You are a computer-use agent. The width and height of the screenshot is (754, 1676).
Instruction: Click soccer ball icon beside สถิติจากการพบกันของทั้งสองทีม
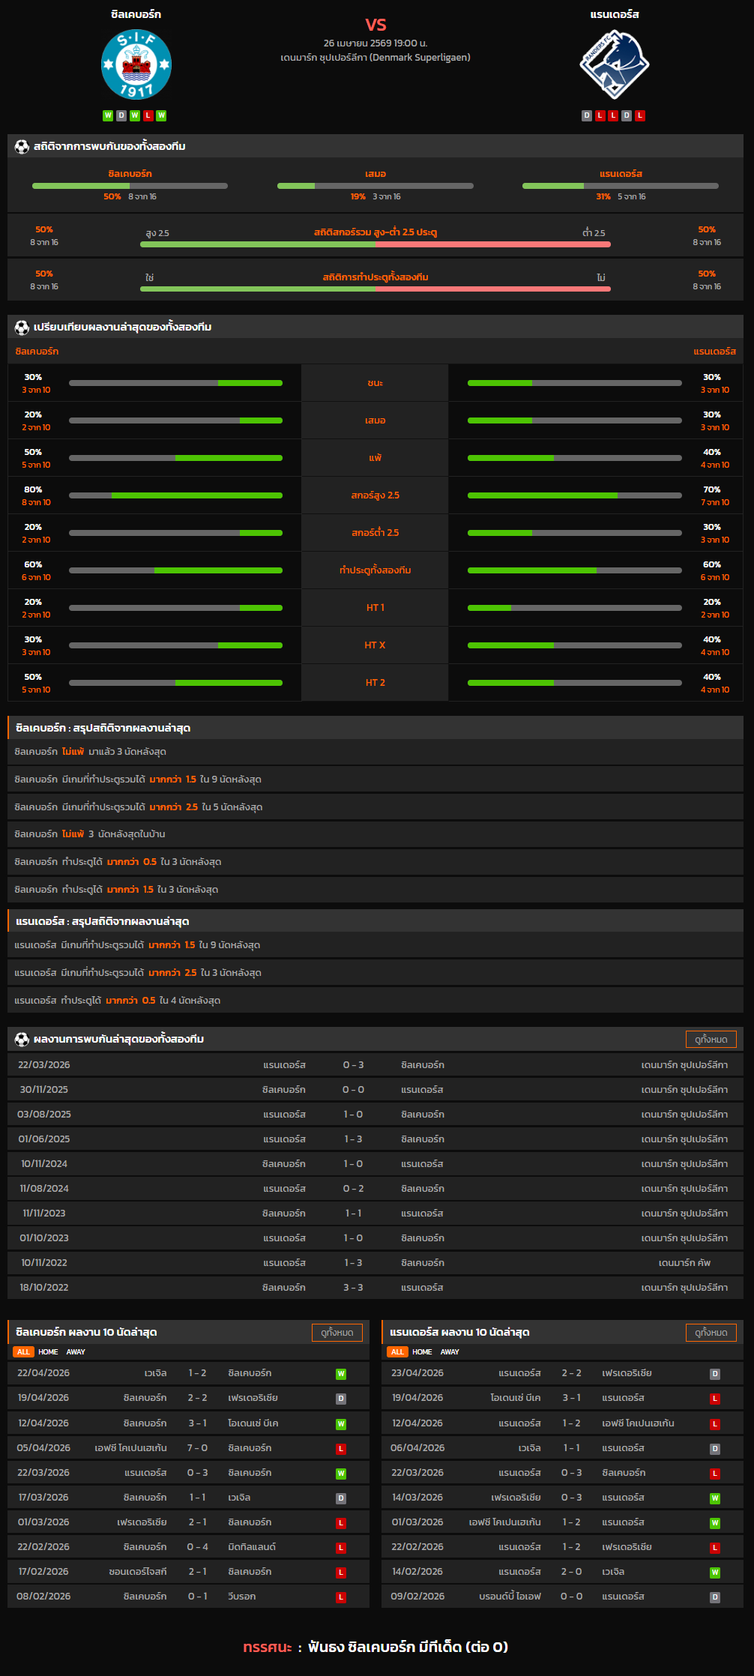[22, 146]
